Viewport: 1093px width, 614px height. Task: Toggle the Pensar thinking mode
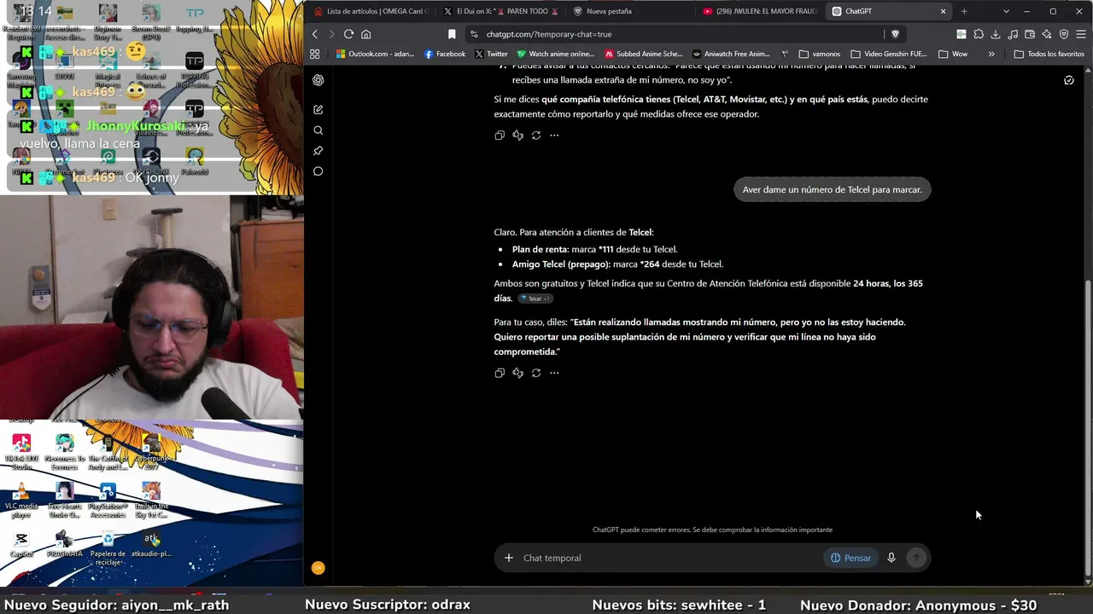pos(850,558)
